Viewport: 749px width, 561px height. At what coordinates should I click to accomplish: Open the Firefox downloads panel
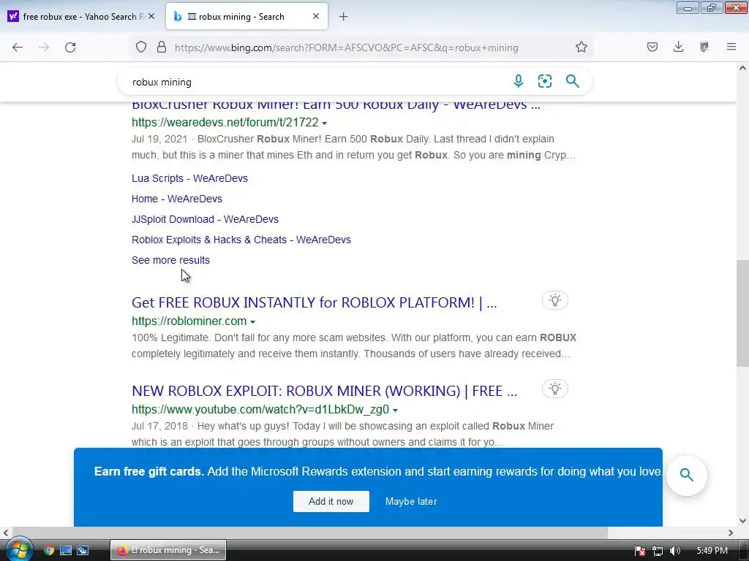point(678,47)
